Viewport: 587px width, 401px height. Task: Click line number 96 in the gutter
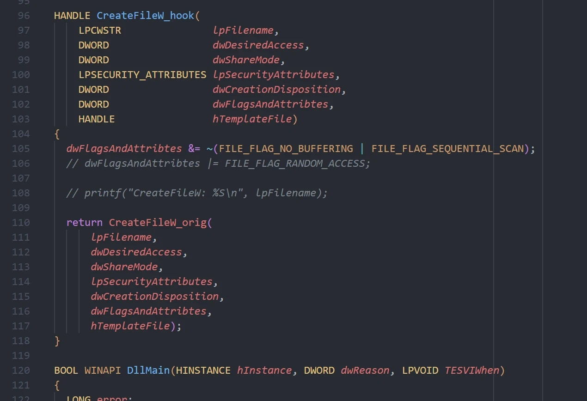(x=24, y=16)
